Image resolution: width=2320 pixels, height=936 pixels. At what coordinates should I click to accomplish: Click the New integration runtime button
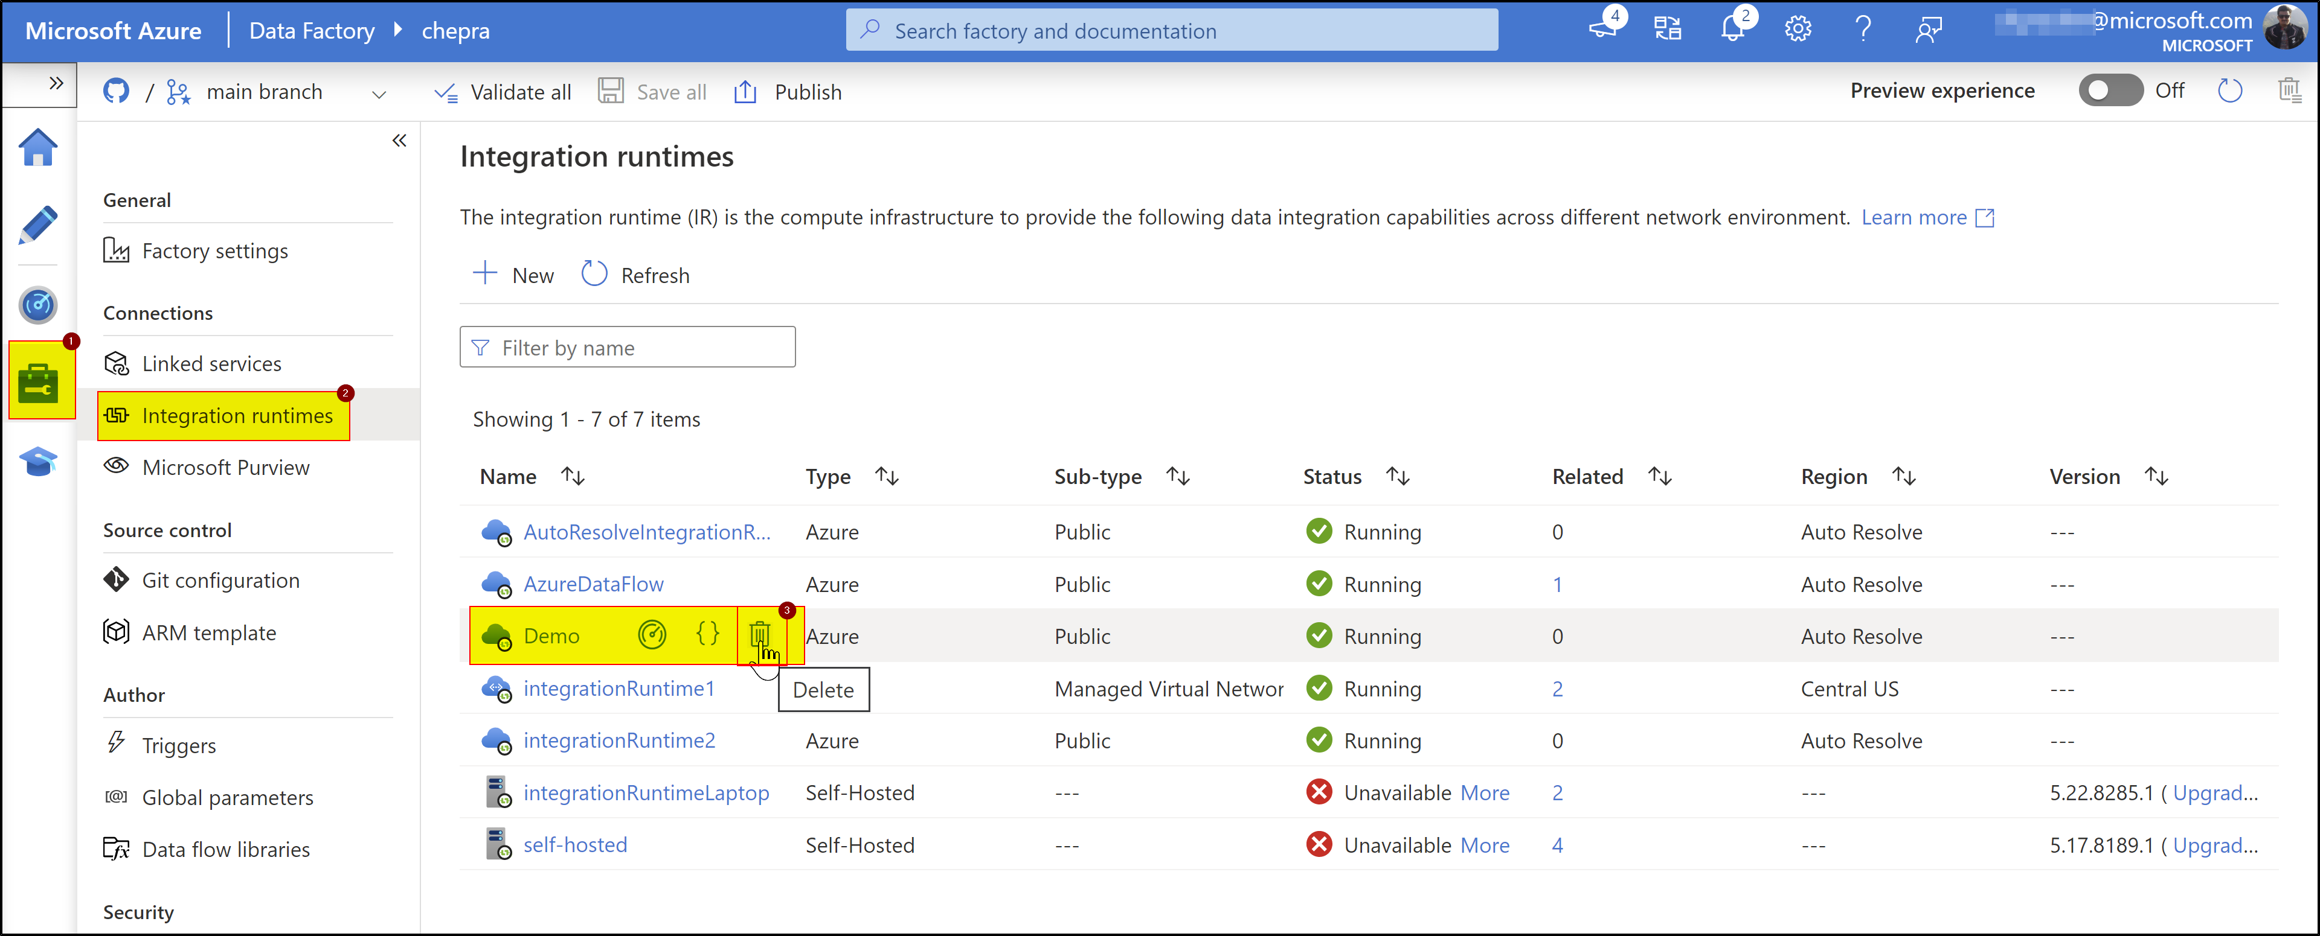pos(513,275)
